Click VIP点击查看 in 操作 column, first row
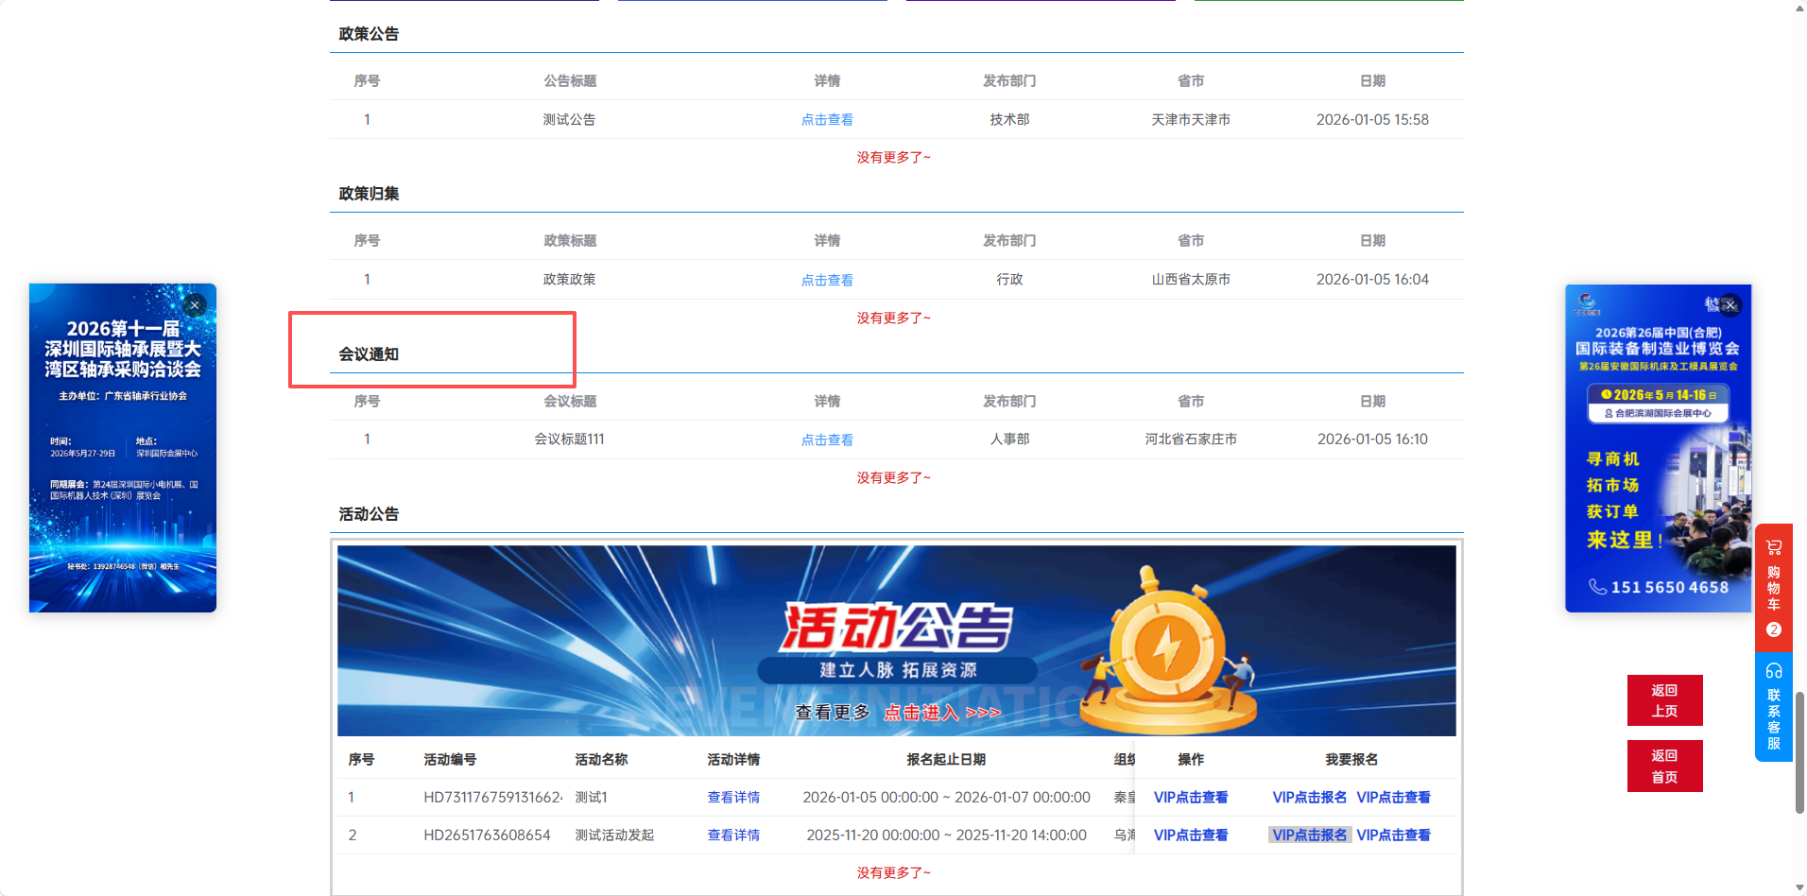This screenshot has height=896, width=1807. (1191, 798)
